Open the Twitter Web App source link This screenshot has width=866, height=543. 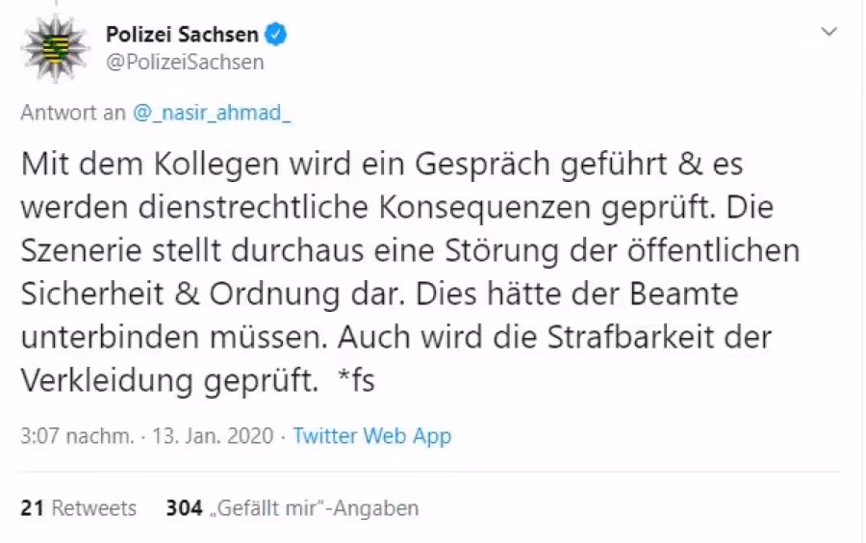click(371, 436)
